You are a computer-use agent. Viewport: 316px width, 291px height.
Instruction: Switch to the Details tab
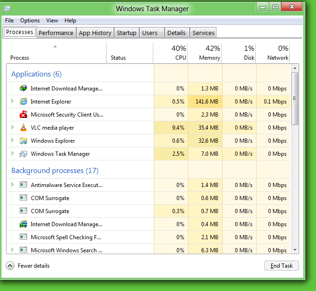coord(176,33)
